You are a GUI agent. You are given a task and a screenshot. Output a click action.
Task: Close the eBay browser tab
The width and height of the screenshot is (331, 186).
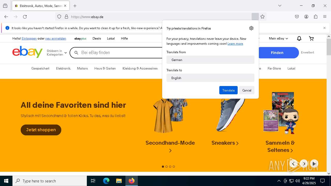pyautogui.click(x=65, y=6)
